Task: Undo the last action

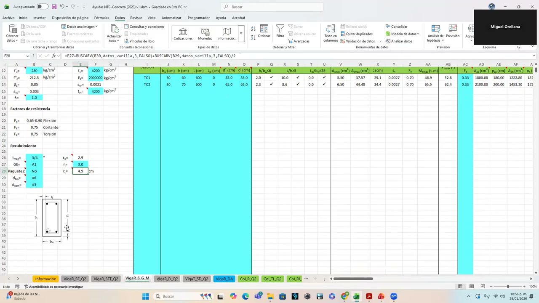Action: [62, 7]
